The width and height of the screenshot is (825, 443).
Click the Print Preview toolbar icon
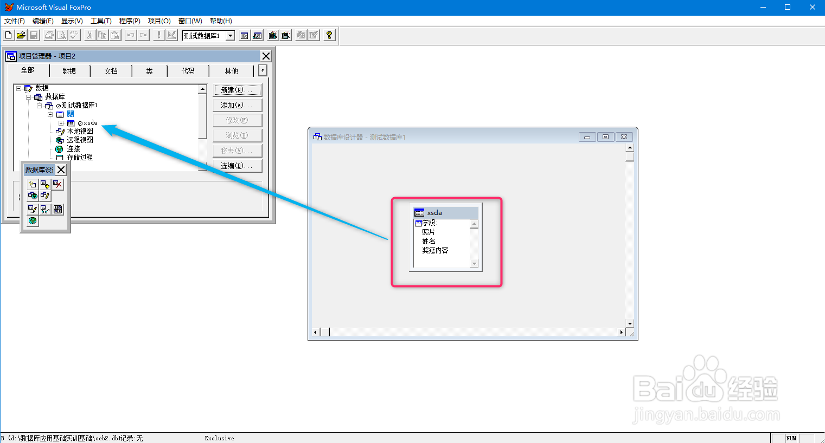(x=62, y=35)
